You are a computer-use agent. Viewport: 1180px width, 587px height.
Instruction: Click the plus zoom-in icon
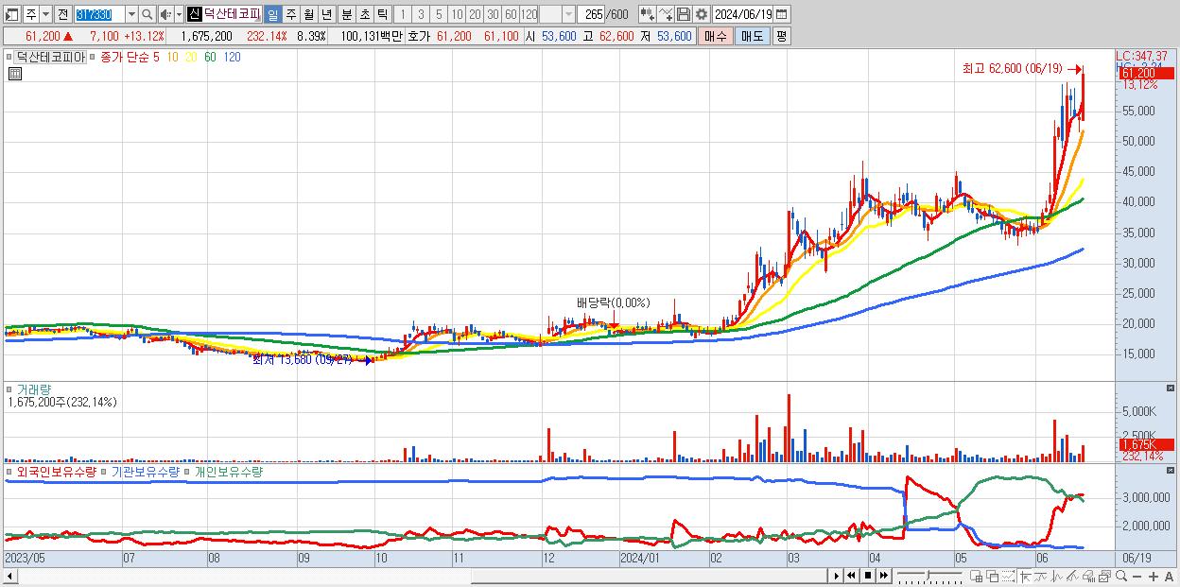coord(1154,577)
